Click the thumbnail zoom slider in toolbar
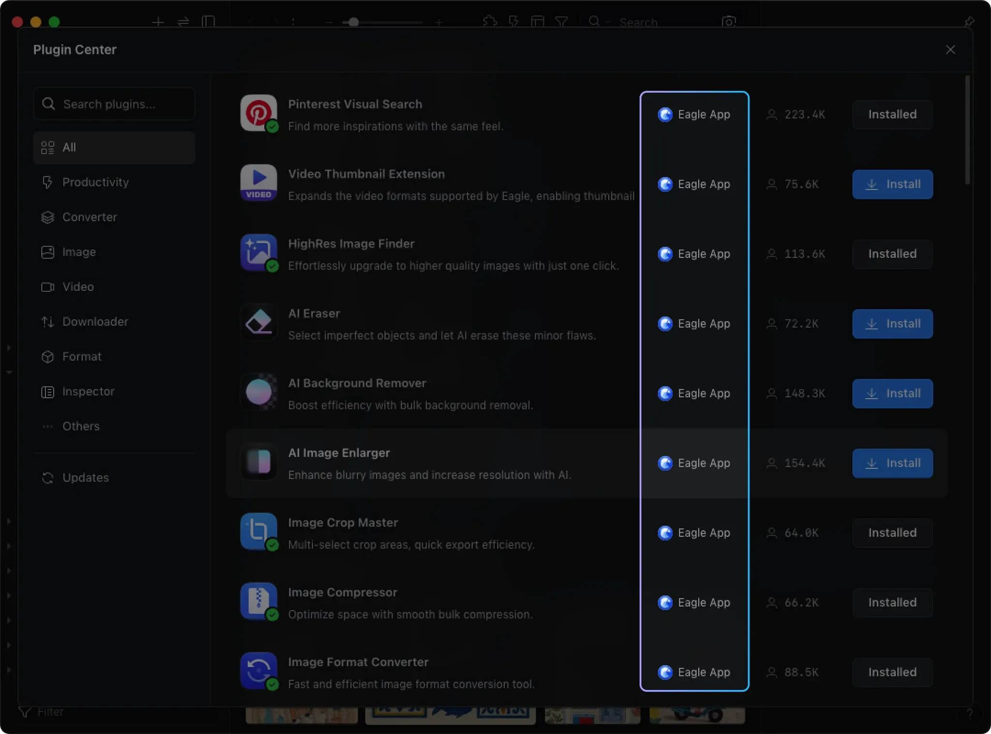991x734 pixels. [382, 22]
